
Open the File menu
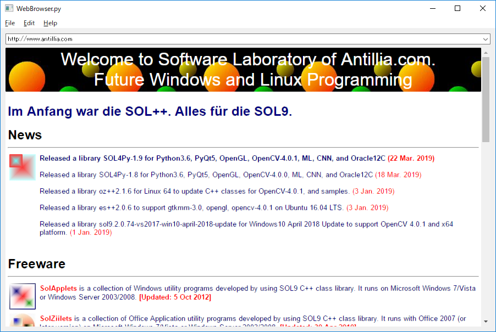pyautogui.click(x=10, y=23)
